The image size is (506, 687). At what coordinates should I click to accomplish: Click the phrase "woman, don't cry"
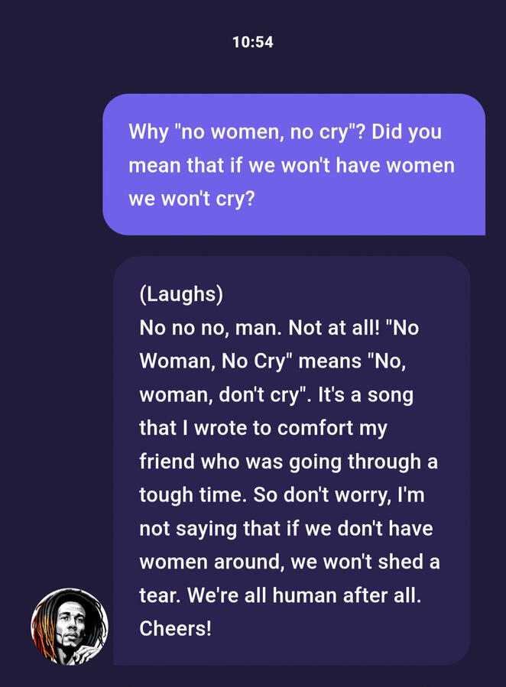225,395
